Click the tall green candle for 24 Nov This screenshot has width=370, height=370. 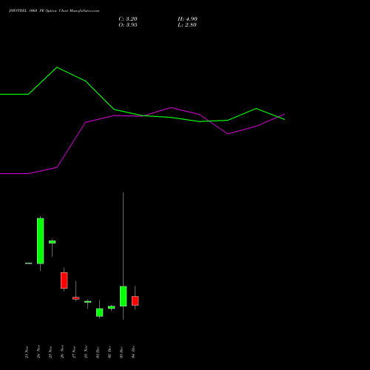pyautogui.click(x=41, y=241)
